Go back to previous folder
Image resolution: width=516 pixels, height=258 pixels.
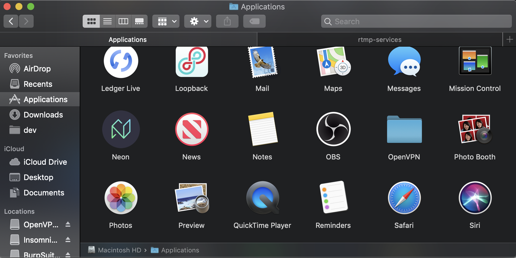(x=11, y=21)
